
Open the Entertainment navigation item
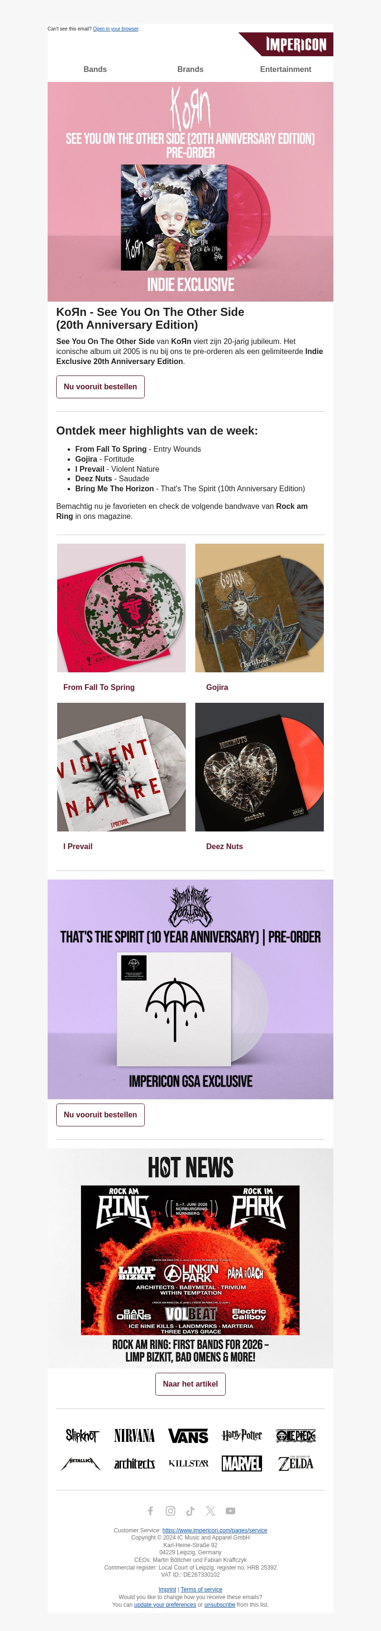coord(285,69)
